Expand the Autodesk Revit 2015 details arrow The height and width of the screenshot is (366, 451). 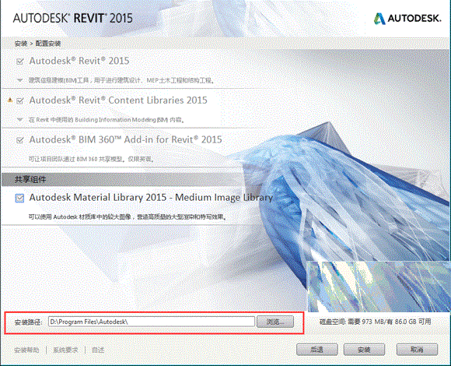(20, 80)
